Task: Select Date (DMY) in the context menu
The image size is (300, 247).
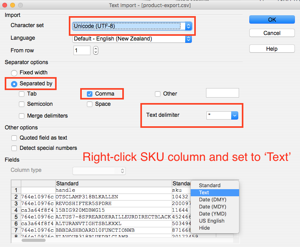Action: tap(212, 200)
